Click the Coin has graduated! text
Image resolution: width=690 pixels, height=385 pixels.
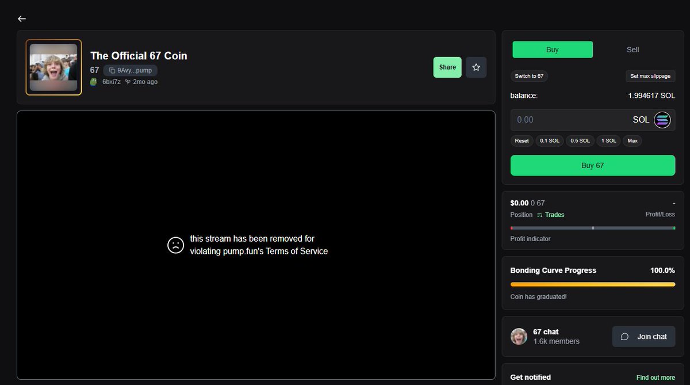(x=539, y=297)
